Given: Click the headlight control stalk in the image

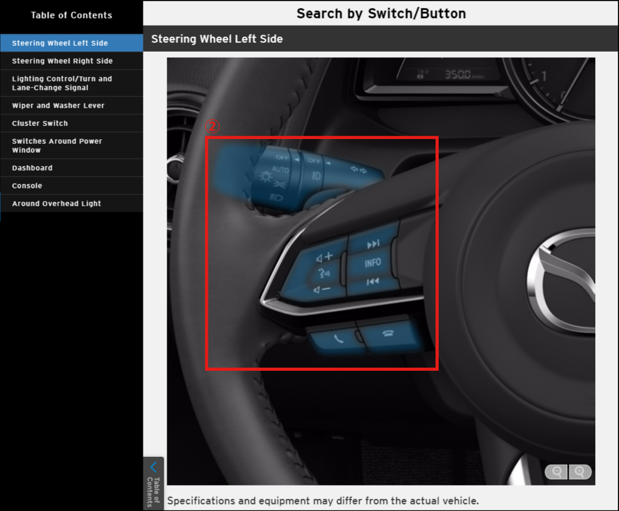Looking at the screenshot, I should tap(280, 175).
